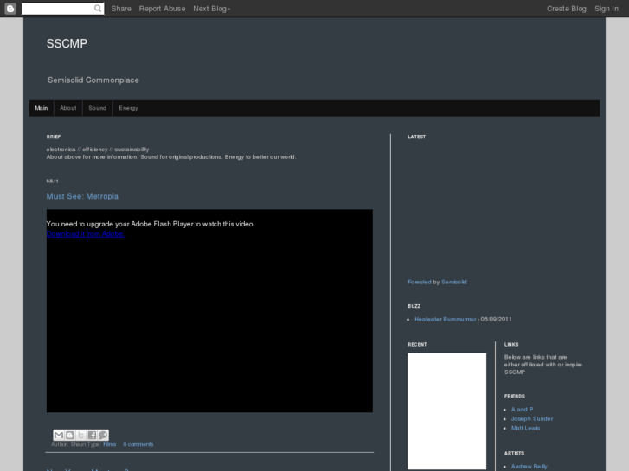The height and width of the screenshot is (471, 629).
Task: Go to Next Blog
Action: click(211, 9)
